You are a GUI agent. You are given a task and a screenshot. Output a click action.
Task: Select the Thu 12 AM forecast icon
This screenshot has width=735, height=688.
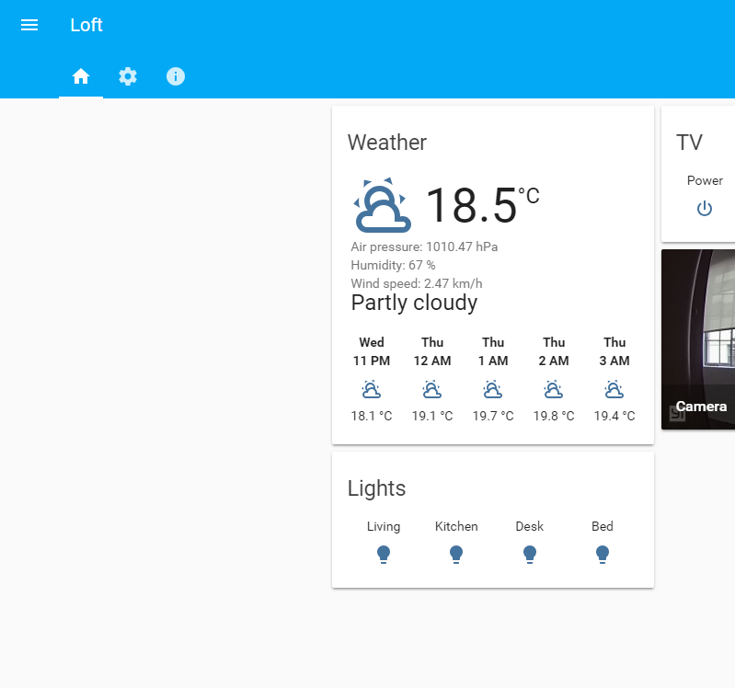[431, 389]
